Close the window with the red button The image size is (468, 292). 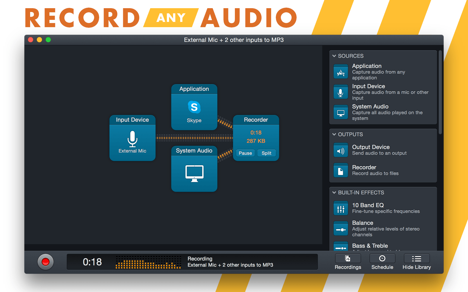pyautogui.click(x=31, y=40)
